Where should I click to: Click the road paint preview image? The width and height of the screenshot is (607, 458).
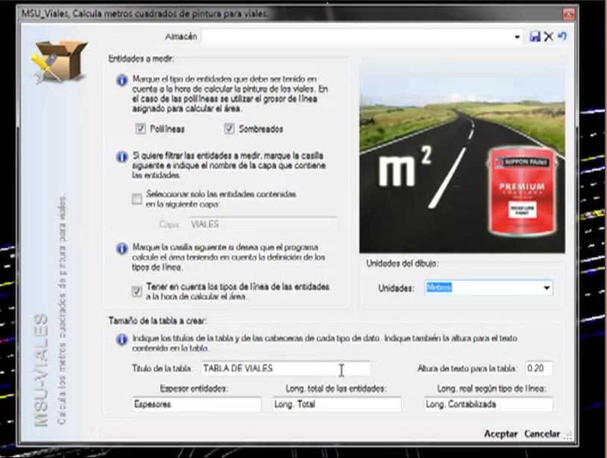(462, 157)
